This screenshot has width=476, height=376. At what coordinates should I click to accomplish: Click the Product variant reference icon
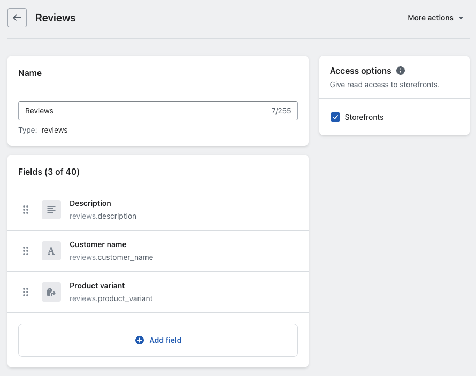click(x=51, y=292)
